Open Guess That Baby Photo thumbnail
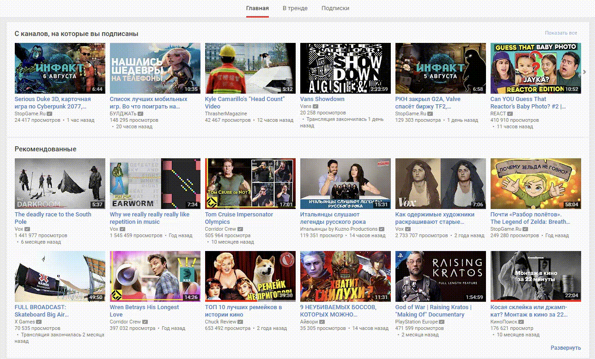 (x=536, y=68)
